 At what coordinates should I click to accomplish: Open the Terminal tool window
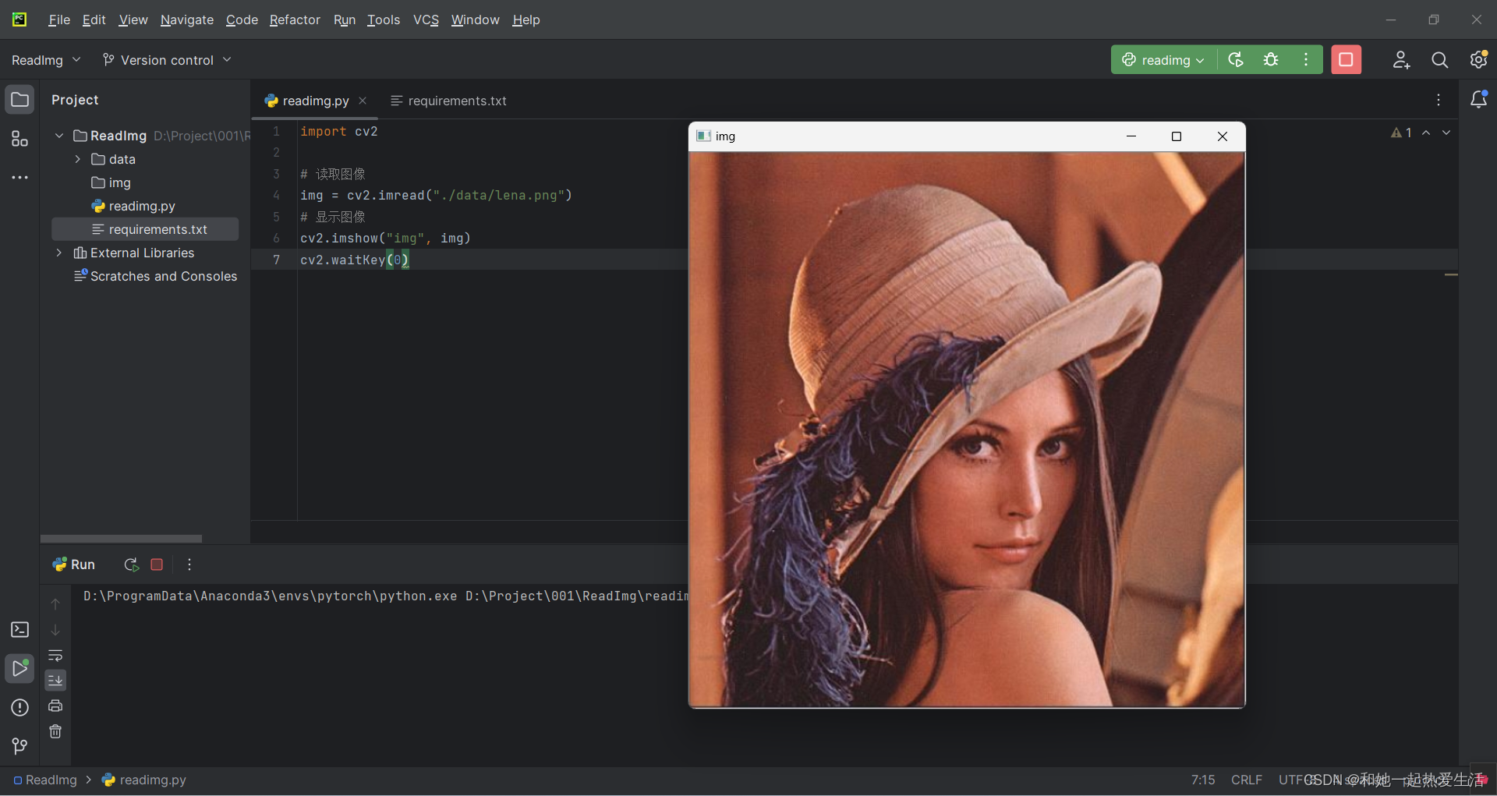pos(19,630)
